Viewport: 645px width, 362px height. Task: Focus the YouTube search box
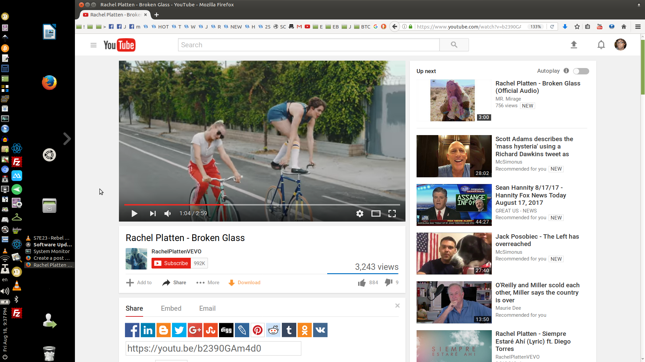309,45
